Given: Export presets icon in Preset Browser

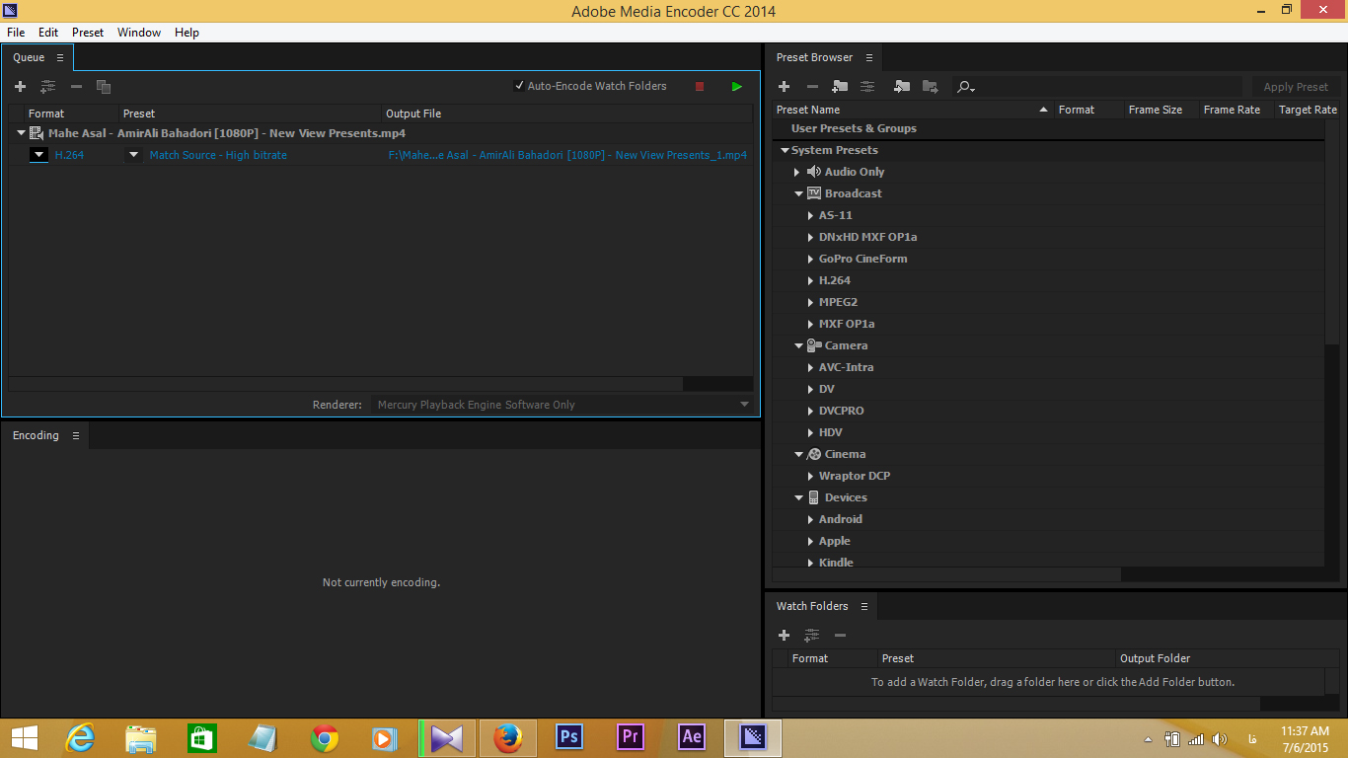Looking at the screenshot, I should click(930, 87).
